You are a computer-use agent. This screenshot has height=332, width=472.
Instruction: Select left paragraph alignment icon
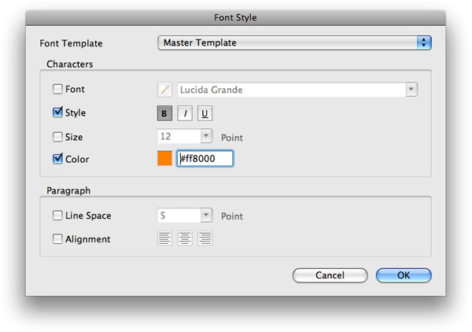click(x=164, y=238)
